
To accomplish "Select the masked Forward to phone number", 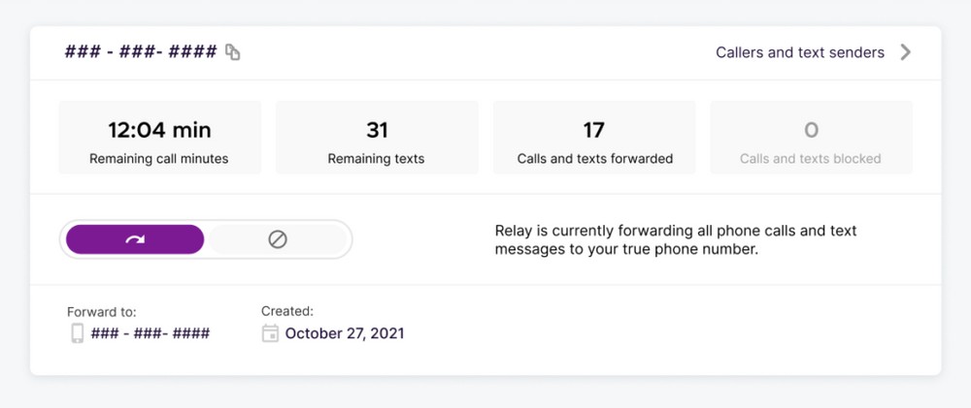I will point(151,333).
